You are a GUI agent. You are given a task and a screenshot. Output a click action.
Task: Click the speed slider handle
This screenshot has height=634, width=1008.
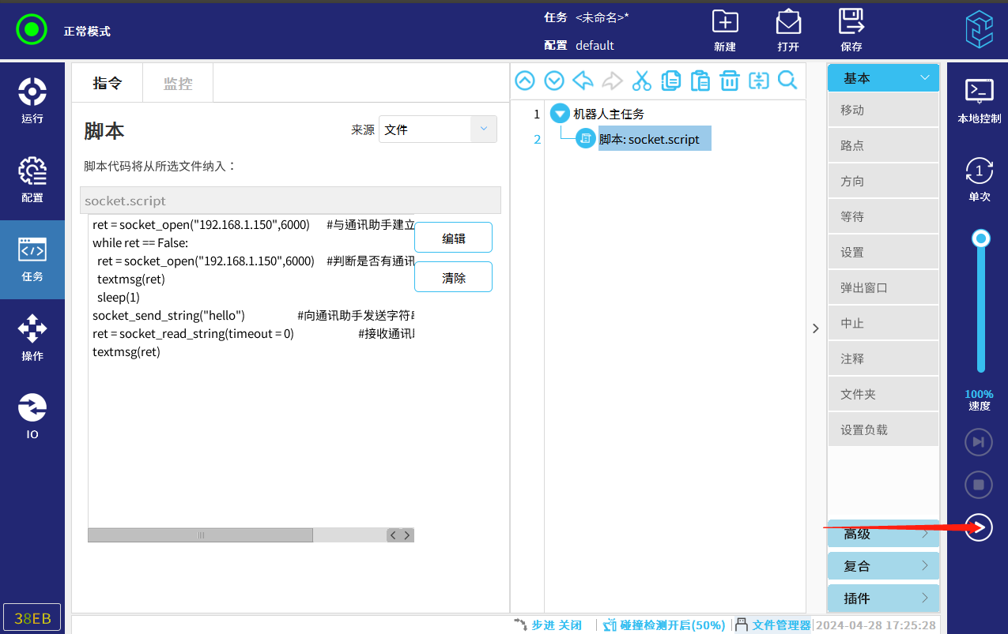pyautogui.click(x=981, y=238)
